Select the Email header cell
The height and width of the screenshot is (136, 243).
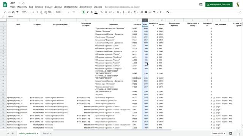tap(18, 24)
